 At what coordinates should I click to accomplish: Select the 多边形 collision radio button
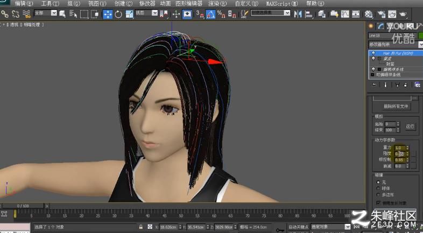(x=378, y=194)
